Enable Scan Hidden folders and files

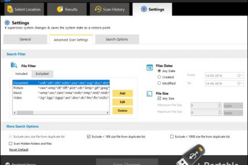click(10, 144)
